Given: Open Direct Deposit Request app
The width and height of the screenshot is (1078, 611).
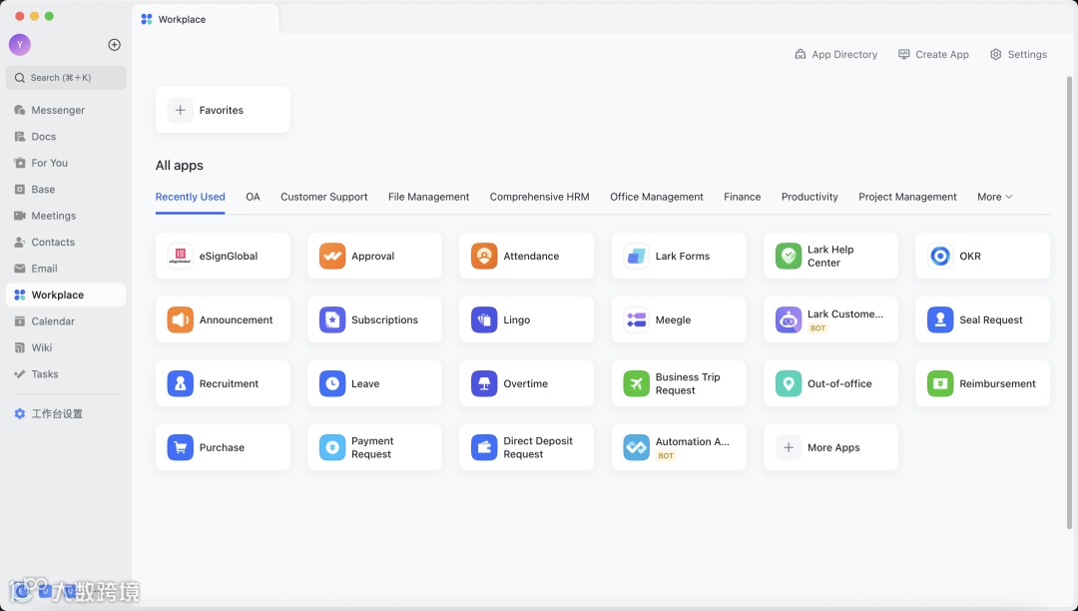Looking at the screenshot, I should [x=526, y=447].
